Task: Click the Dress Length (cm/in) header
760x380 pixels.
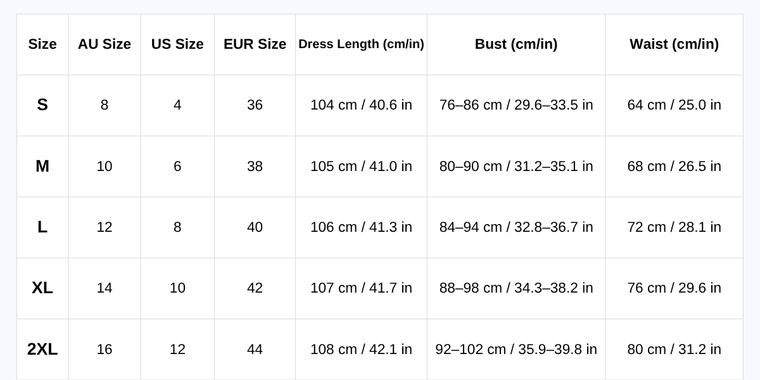Action: [361, 44]
